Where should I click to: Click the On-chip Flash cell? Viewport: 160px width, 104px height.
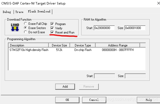[83, 50]
